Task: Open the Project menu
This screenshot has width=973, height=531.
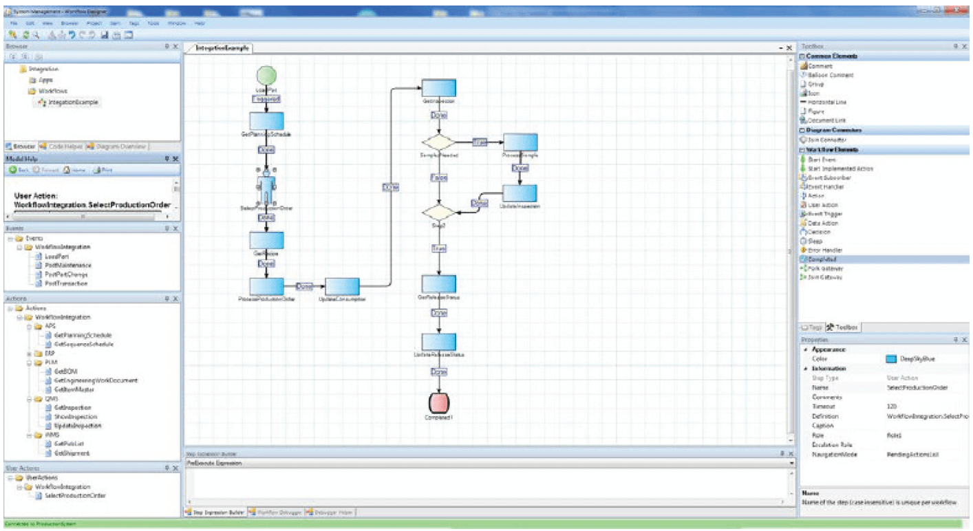Action: [x=94, y=23]
